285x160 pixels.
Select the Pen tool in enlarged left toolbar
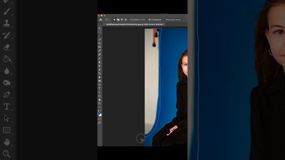coord(7,95)
